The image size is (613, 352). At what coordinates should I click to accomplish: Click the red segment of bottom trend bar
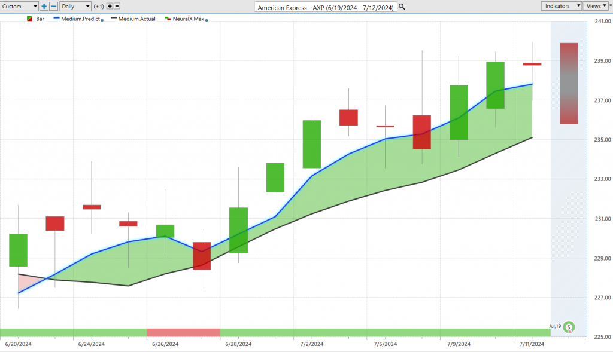click(183, 332)
